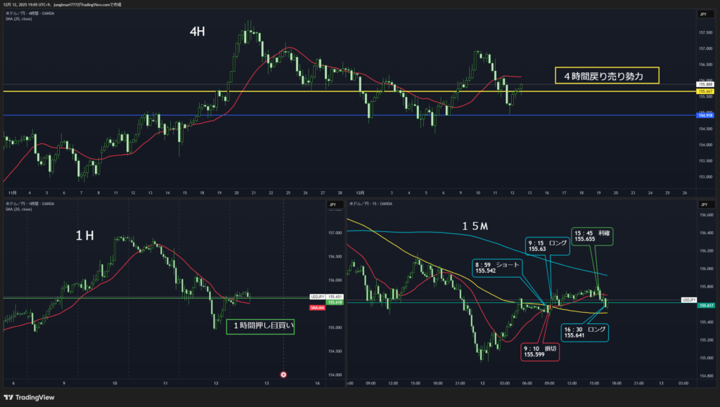Select the red '9:10 損切 155.599' callout
Screen dimensions: 720x407
click(x=540, y=351)
